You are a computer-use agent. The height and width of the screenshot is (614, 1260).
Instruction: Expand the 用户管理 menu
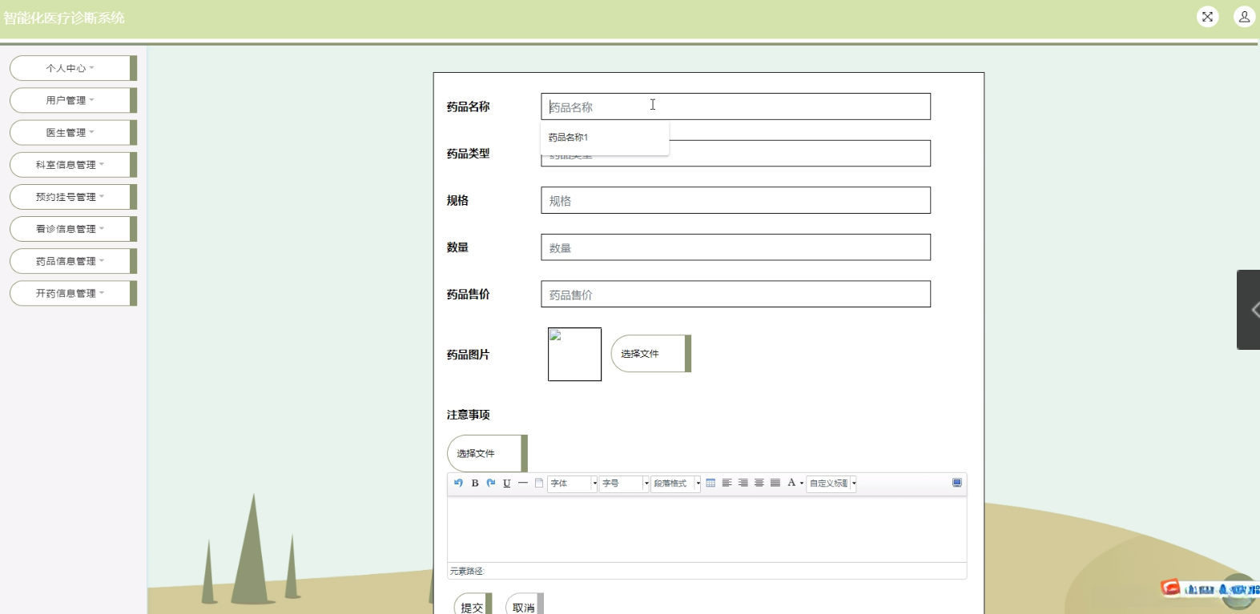click(73, 100)
